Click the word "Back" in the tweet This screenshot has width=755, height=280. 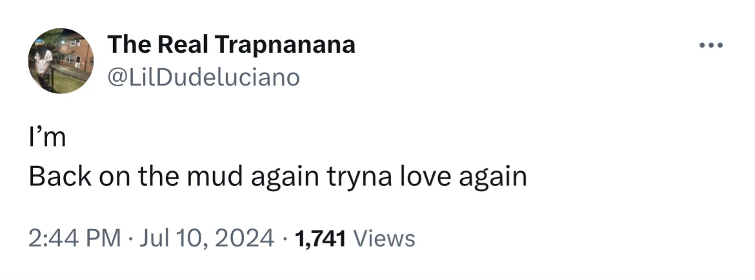coord(58,176)
